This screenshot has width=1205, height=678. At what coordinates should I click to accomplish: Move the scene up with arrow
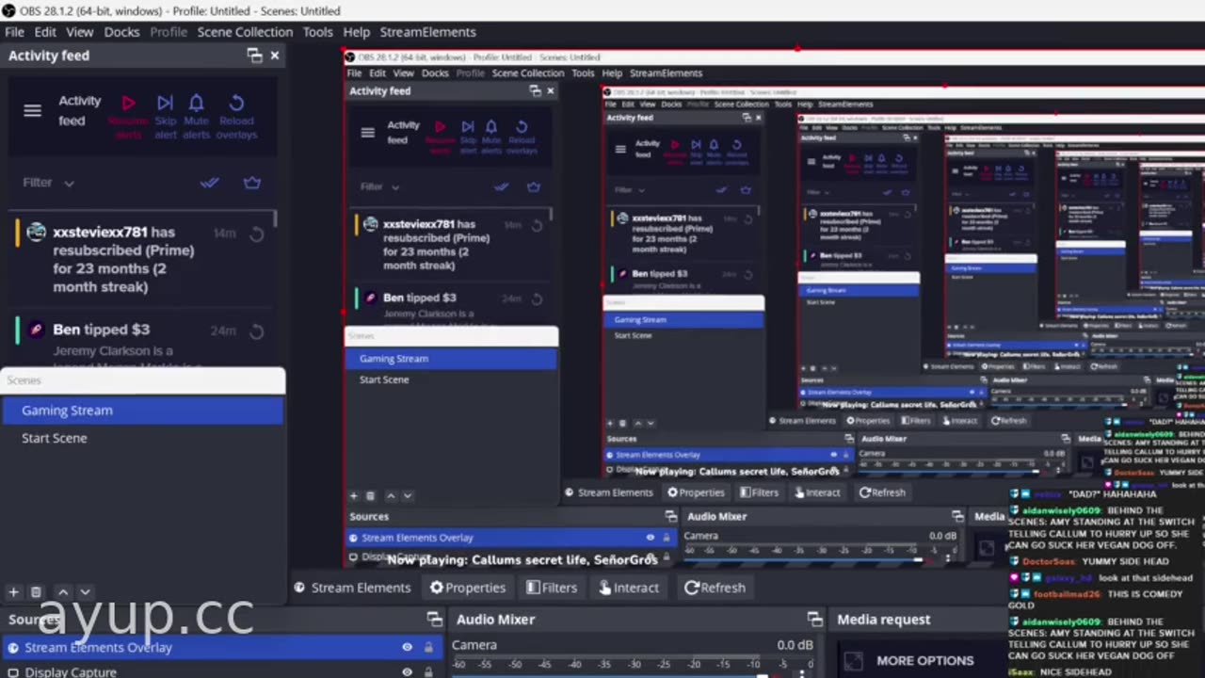click(63, 592)
